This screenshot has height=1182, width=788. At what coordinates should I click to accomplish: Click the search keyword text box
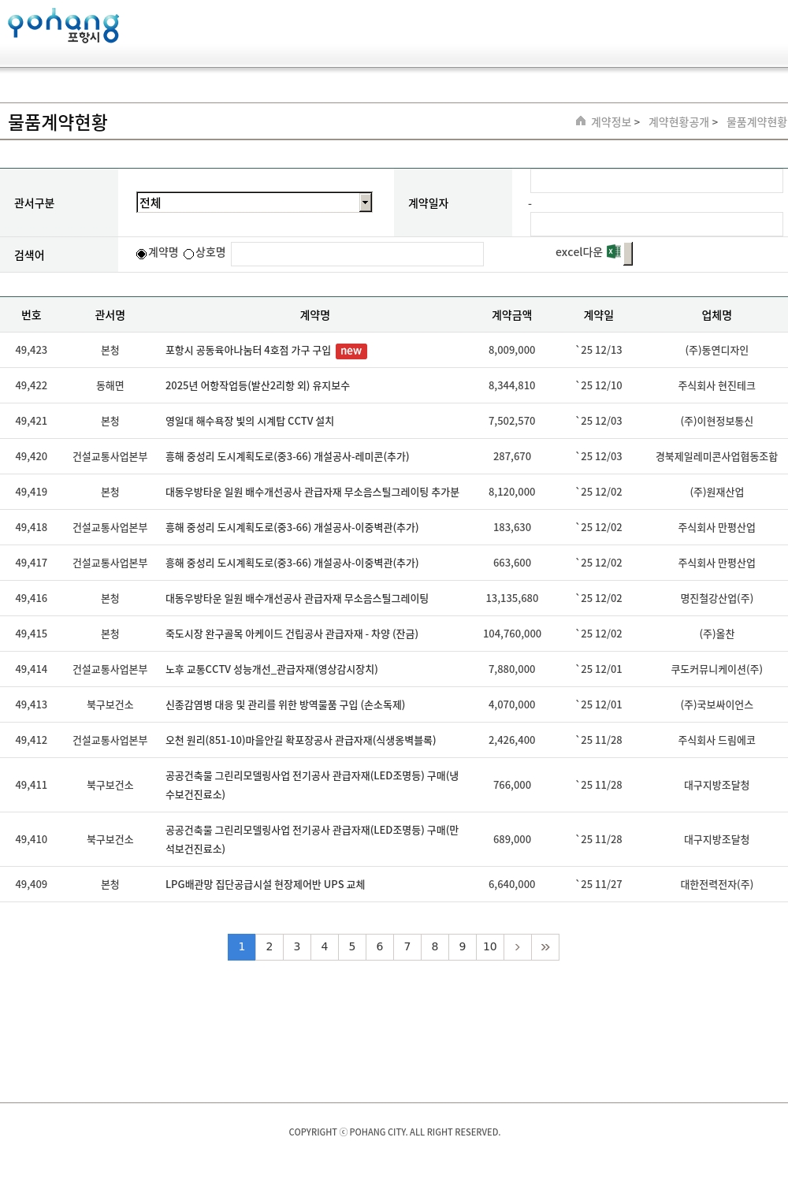357,254
